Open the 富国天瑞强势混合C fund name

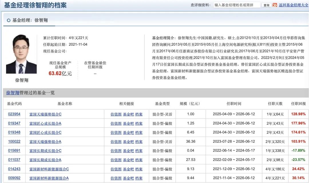[x=45, y=114]
